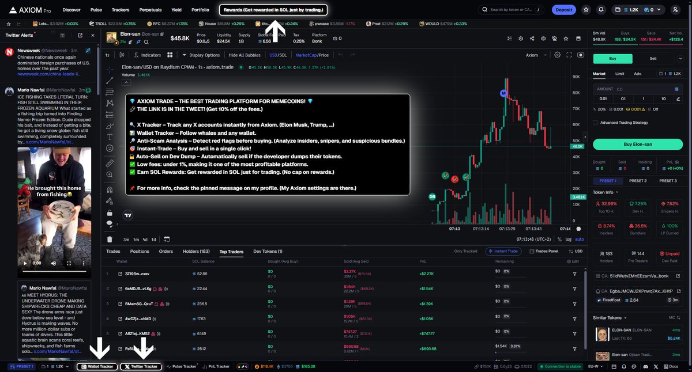
Task: Select the trend line drawing tool
Action: coord(110,81)
